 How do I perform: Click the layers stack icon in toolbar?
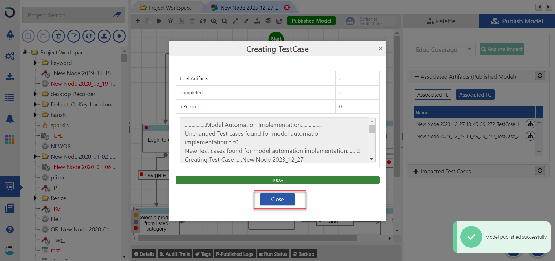268,21
